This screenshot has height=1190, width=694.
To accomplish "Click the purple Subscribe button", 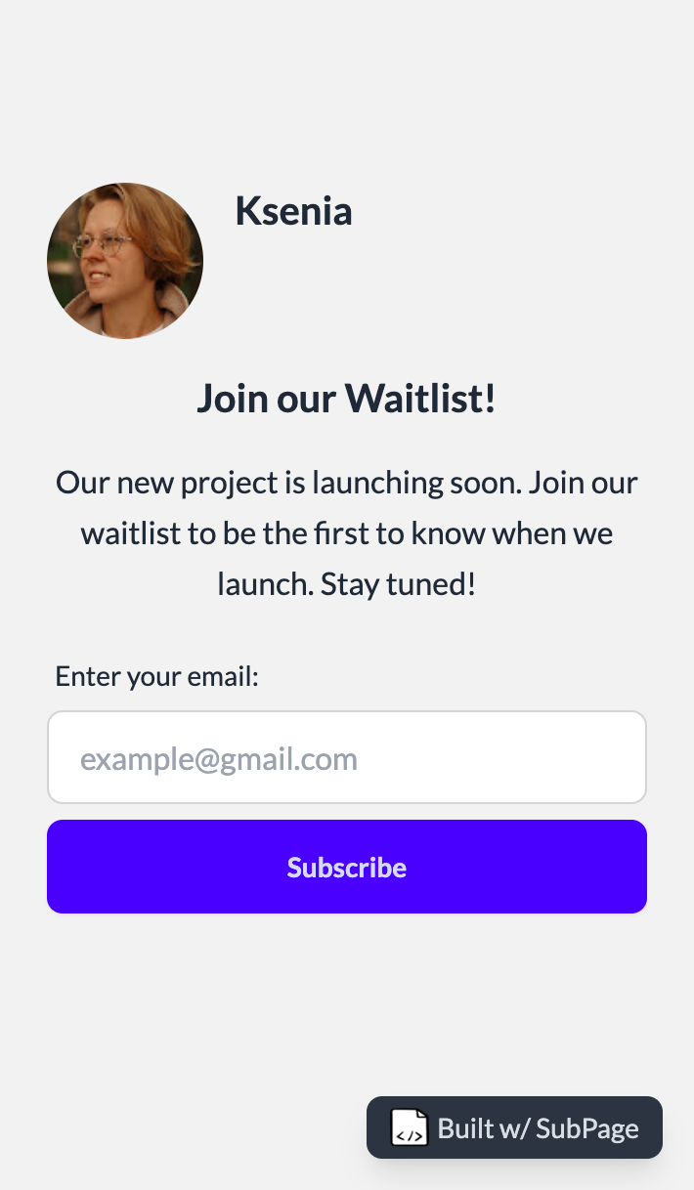I will [347, 867].
